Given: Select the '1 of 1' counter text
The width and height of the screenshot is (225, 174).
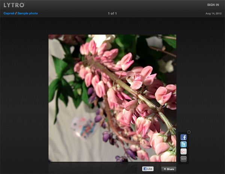Looking at the screenshot, I should tap(112, 13).
